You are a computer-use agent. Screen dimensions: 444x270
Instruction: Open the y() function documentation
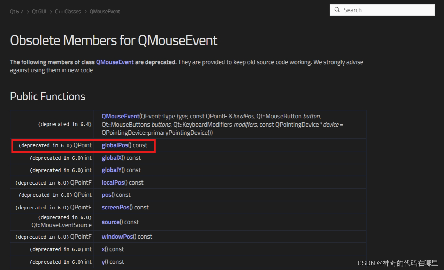(x=103, y=262)
